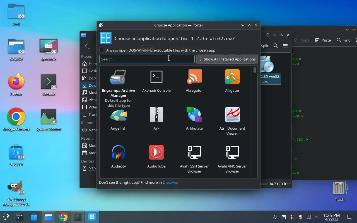Open the Discover link
The width and height of the screenshot is (357, 223).
[x=170, y=183]
